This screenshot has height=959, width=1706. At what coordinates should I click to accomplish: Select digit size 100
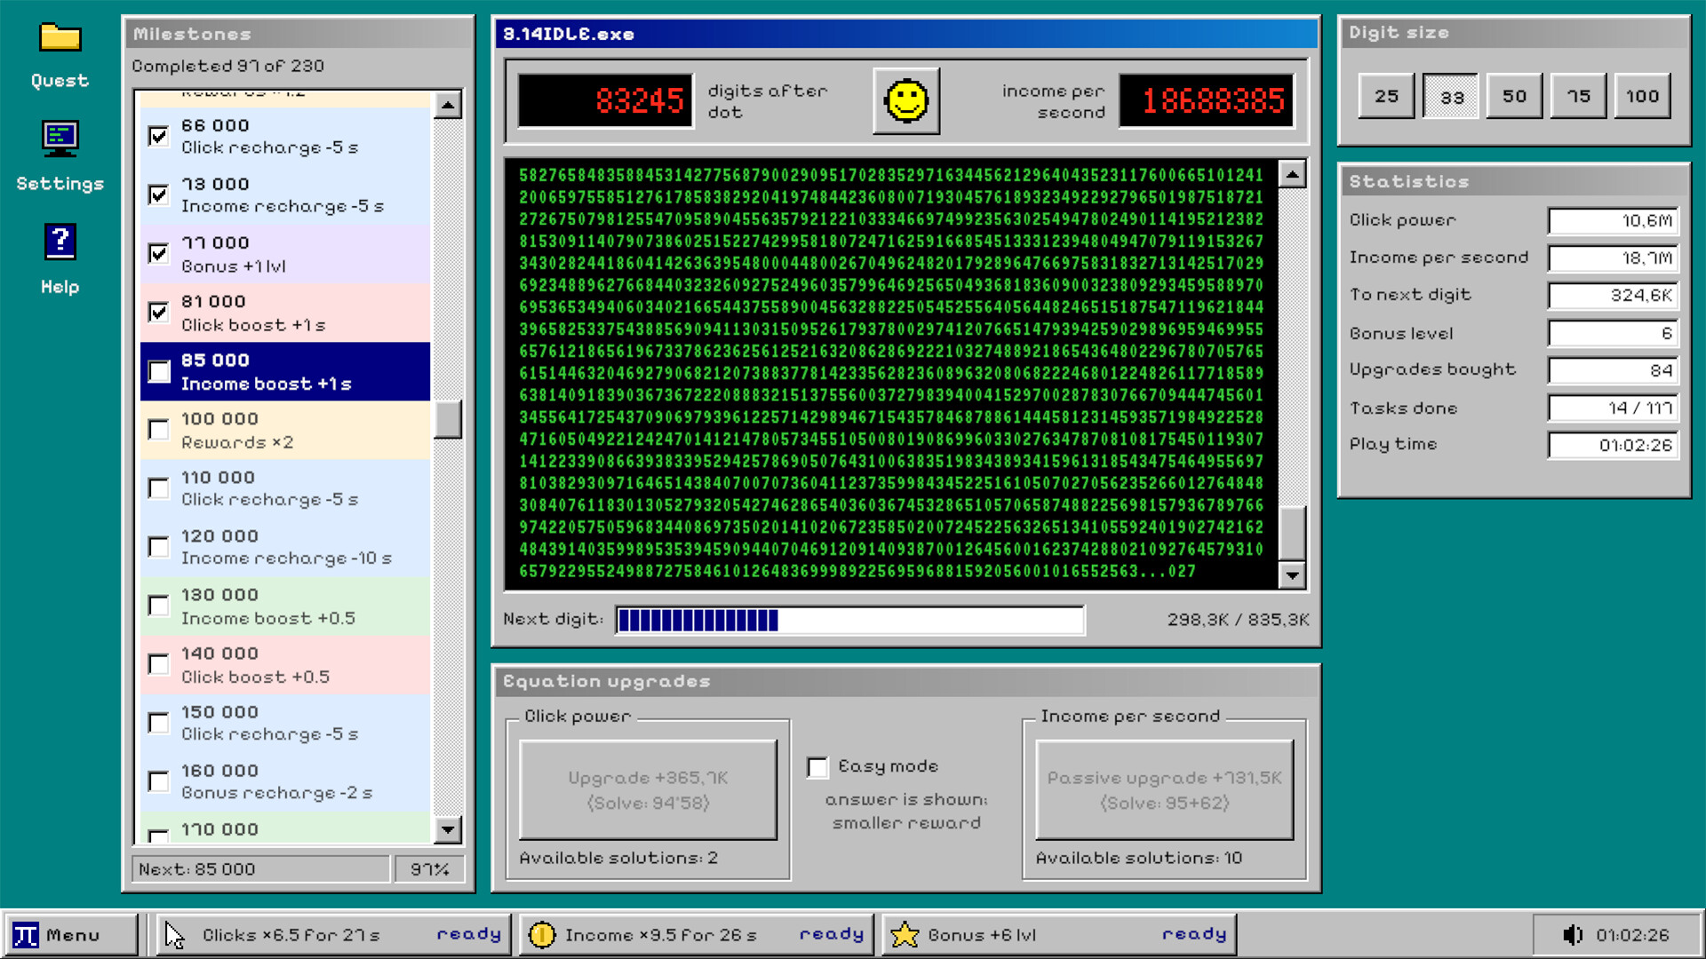1643,96
